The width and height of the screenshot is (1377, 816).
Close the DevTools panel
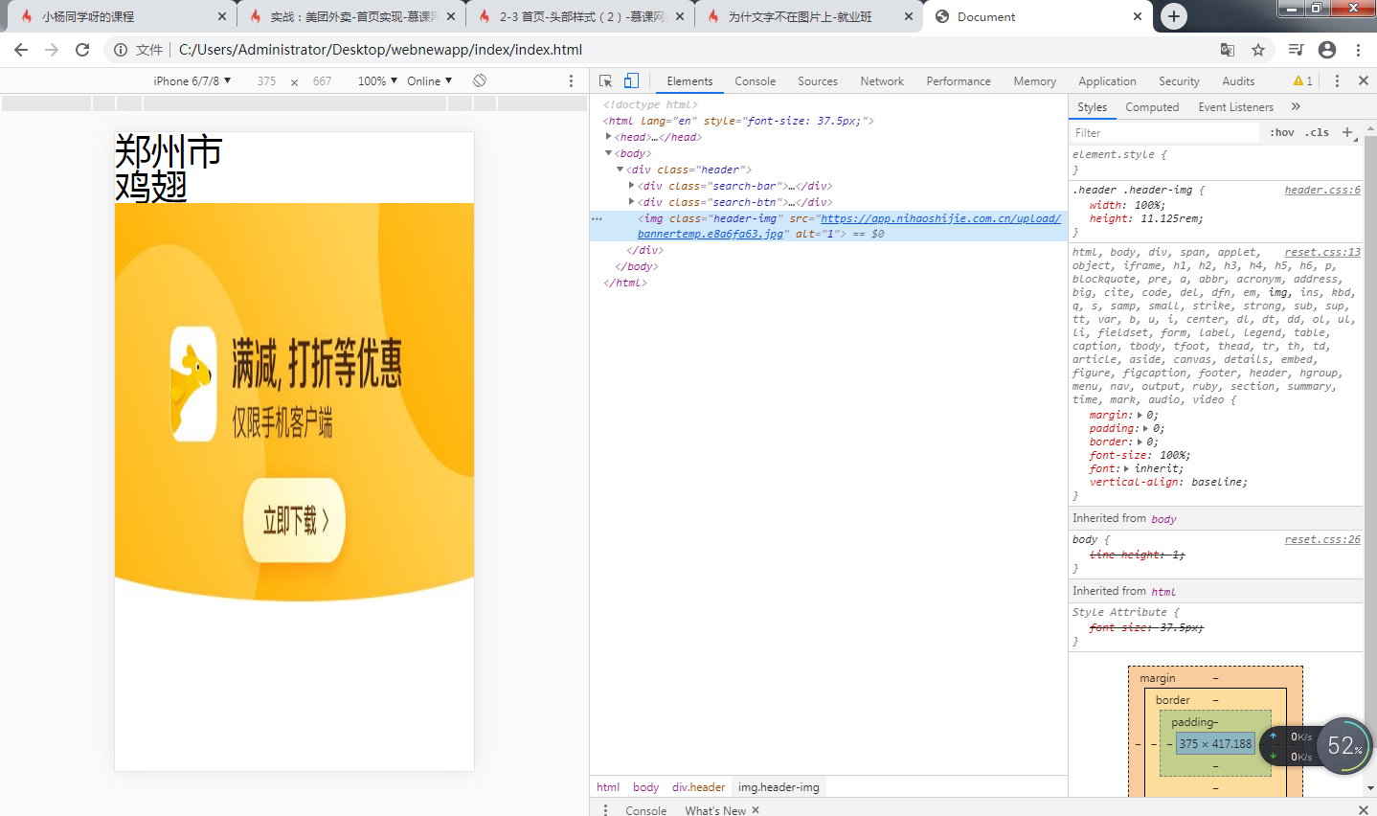(1363, 81)
